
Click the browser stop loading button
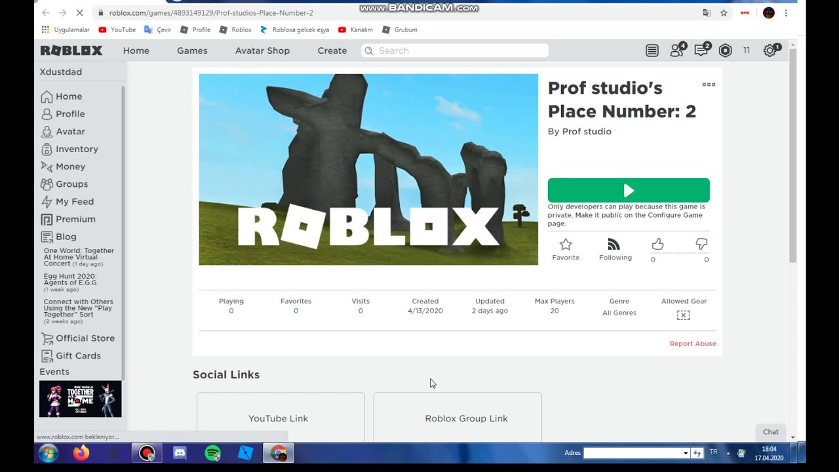(x=80, y=12)
